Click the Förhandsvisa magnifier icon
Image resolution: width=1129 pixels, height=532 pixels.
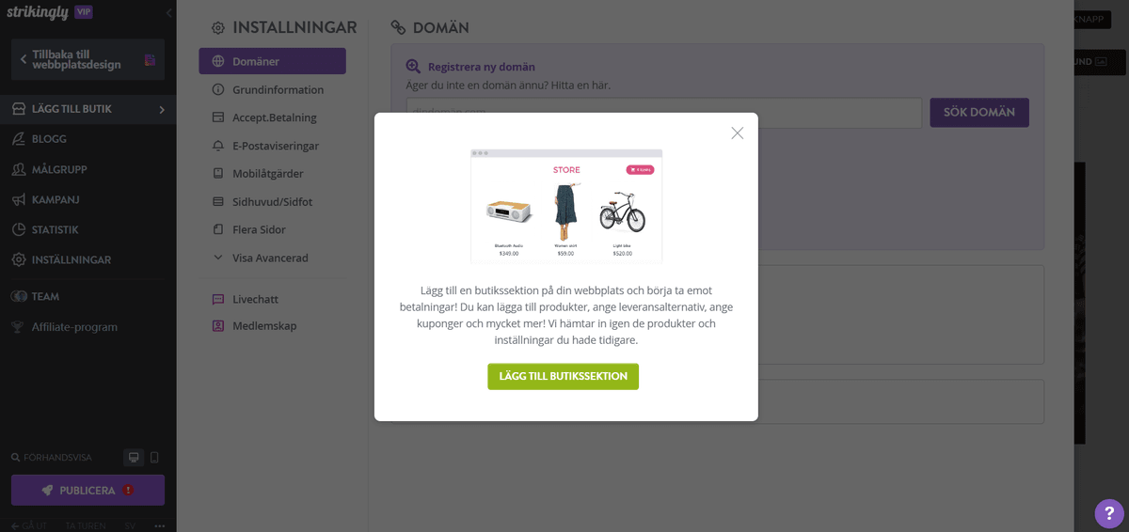(16, 458)
